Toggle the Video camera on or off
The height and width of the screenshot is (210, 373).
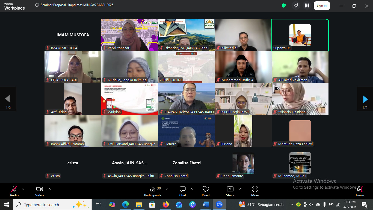pyautogui.click(x=39, y=191)
